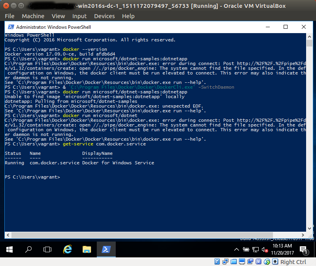
Task: Click the battery icon in the system tray
Action: click(246, 249)
